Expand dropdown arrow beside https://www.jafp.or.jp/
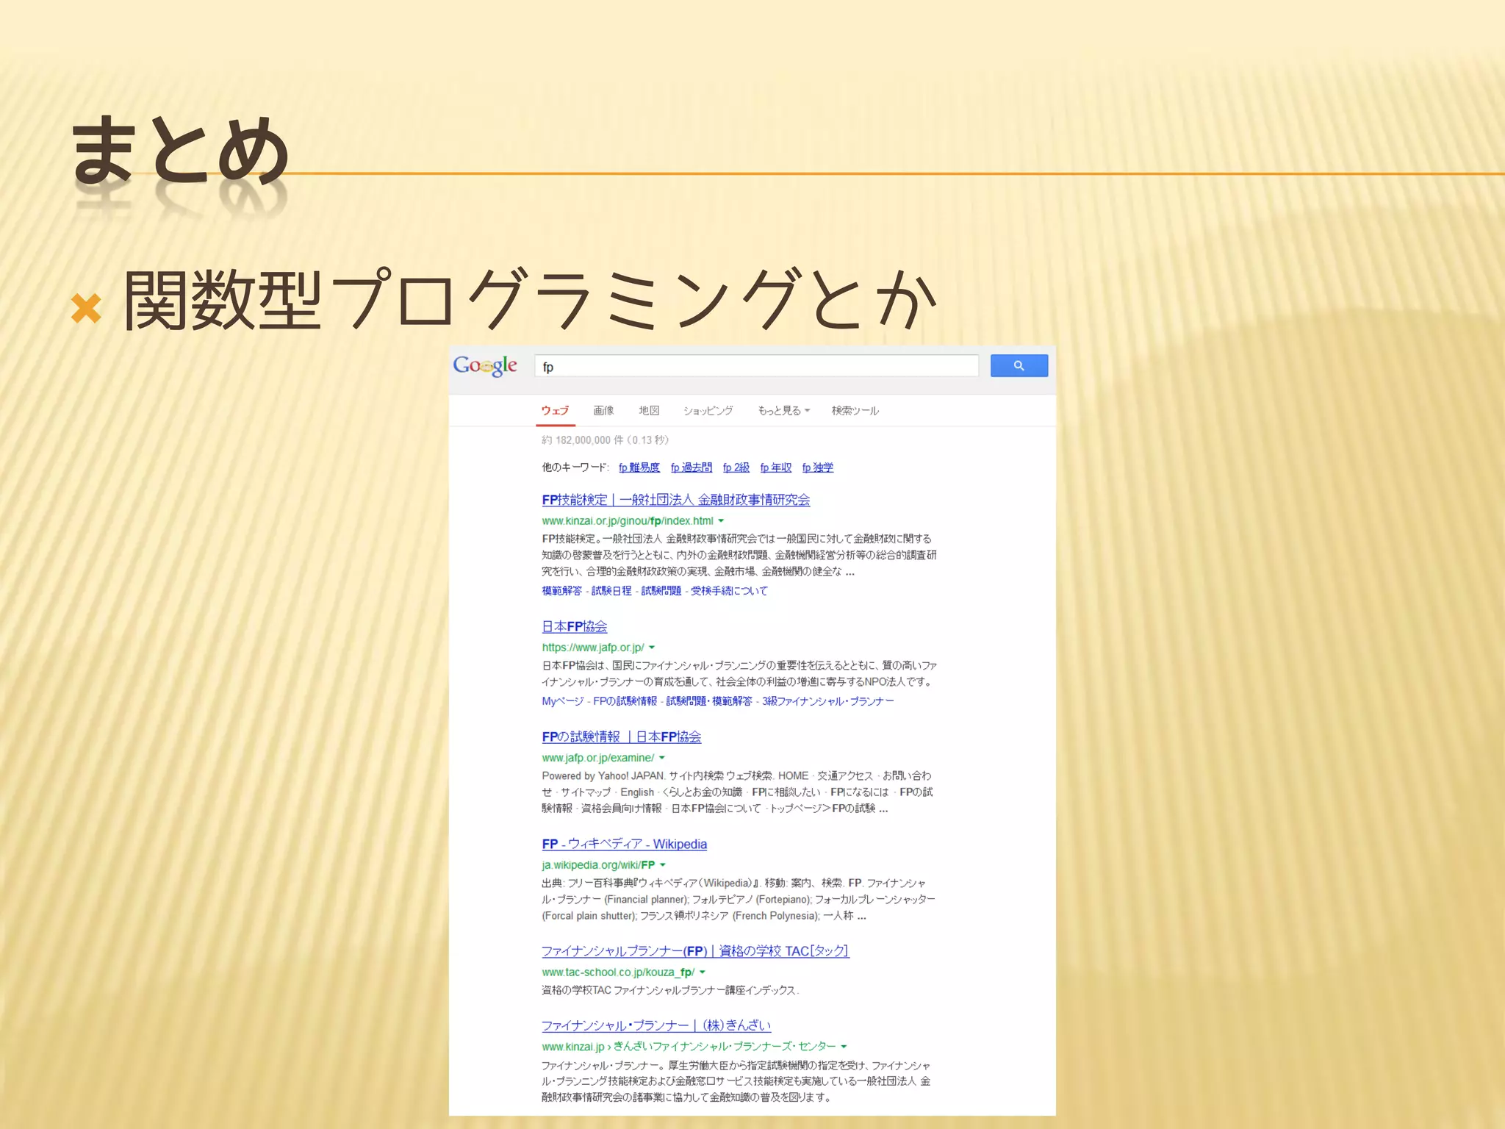 (x=652, y=648)
